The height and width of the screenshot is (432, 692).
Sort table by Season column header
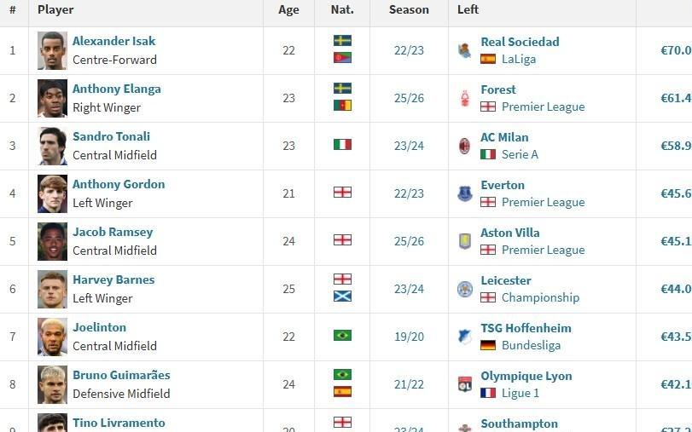pyautogui.click(x=409, y=10)
